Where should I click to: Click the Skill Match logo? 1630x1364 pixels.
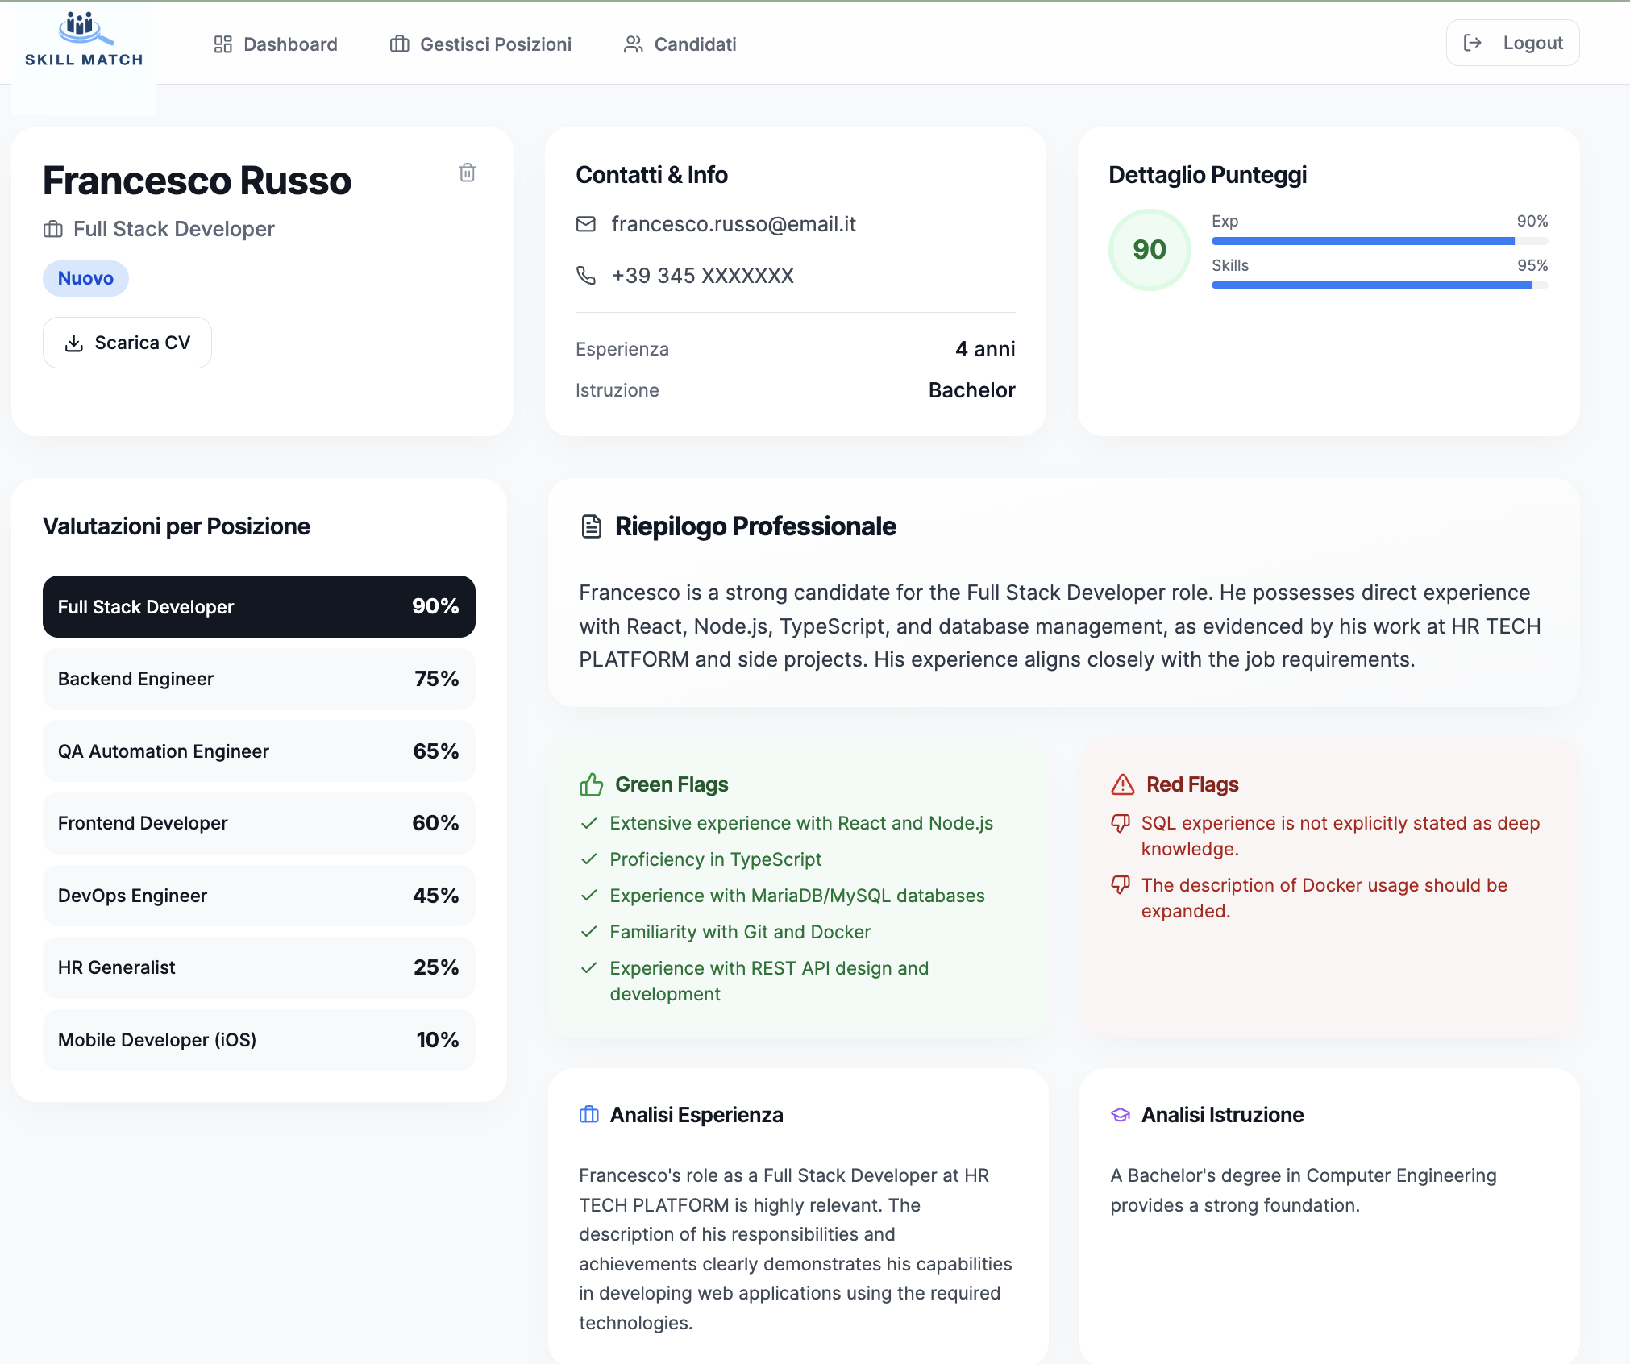tap(84, 40)
